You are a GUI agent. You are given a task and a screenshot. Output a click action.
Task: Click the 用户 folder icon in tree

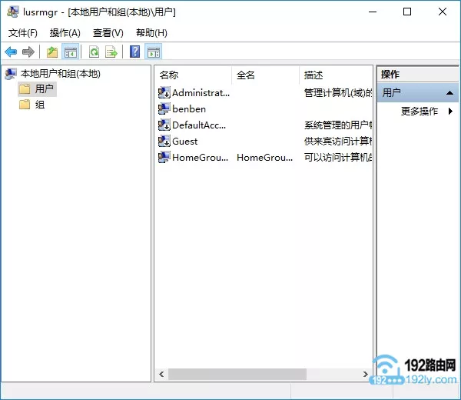pyautogui.click(x=25, y=88)
